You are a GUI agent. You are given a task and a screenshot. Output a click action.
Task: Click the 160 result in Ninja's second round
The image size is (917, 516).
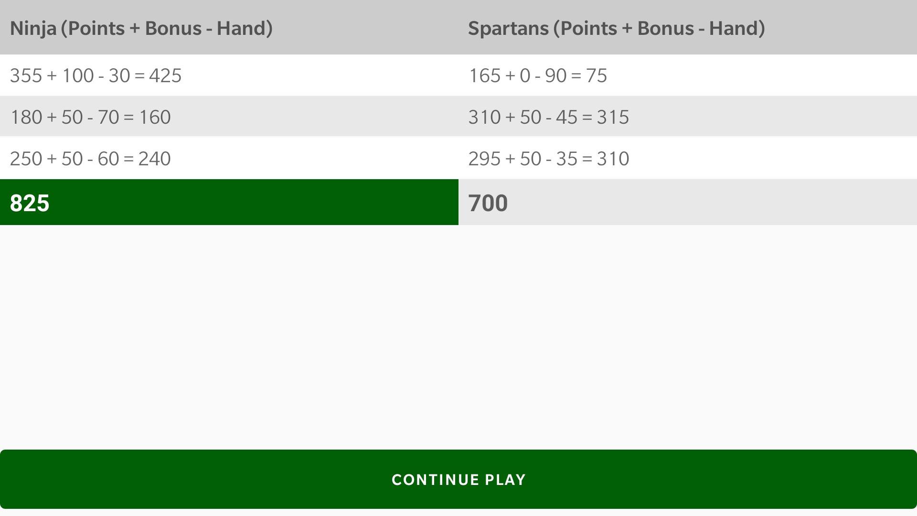coord(154,117)
